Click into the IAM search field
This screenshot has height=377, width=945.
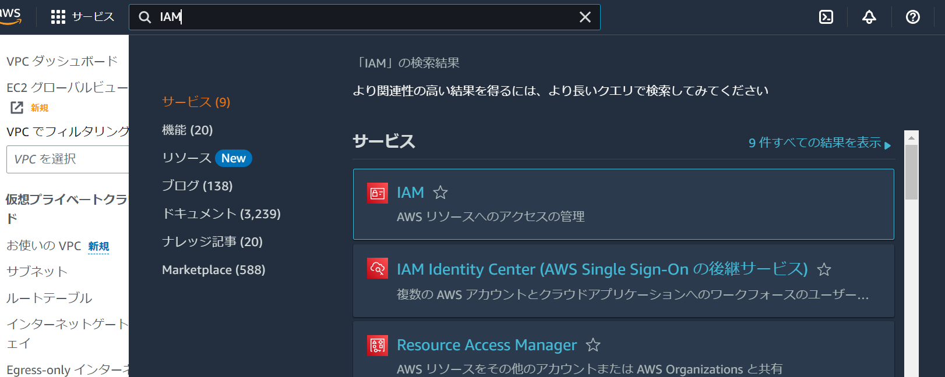pos(364,17)
